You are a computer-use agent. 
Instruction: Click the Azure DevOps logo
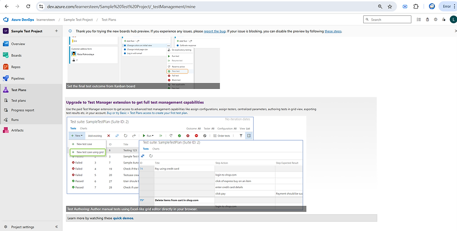tap(6, 20)
